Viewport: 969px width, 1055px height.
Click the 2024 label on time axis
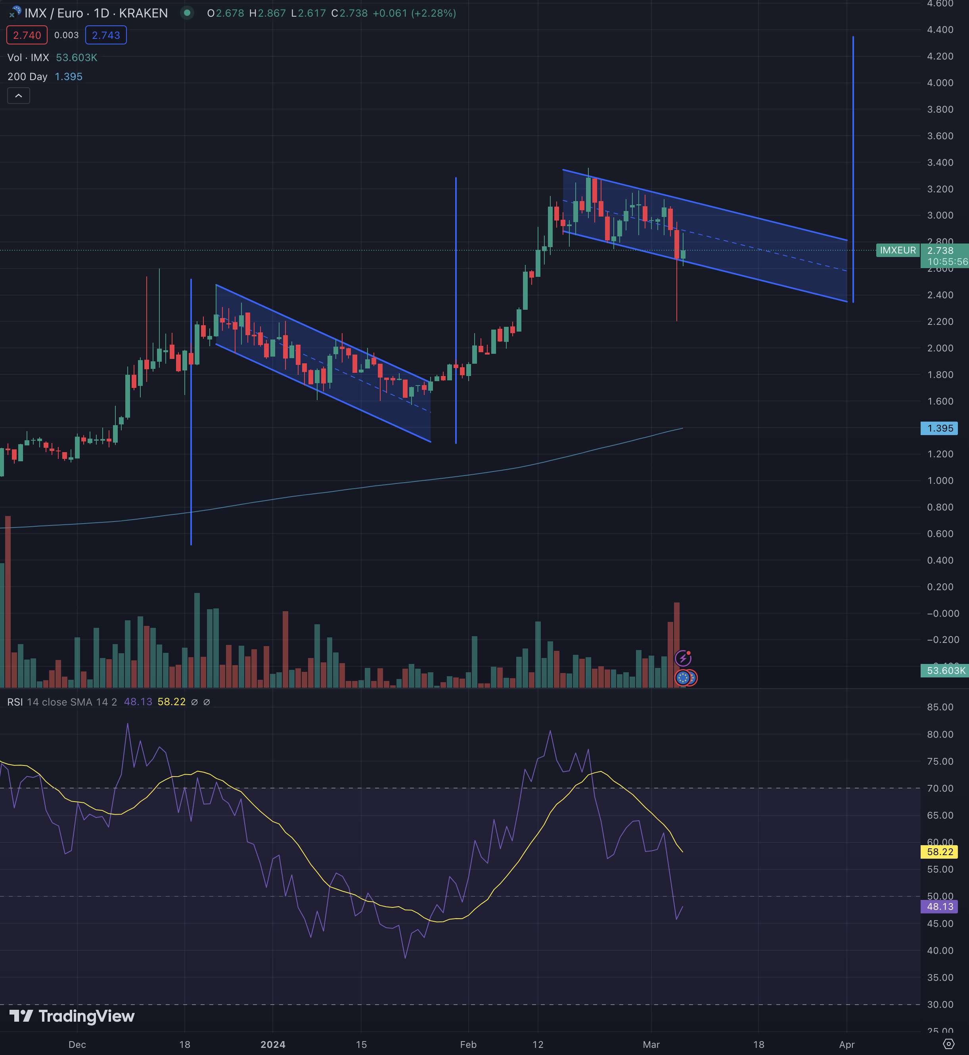[273, 1045]
